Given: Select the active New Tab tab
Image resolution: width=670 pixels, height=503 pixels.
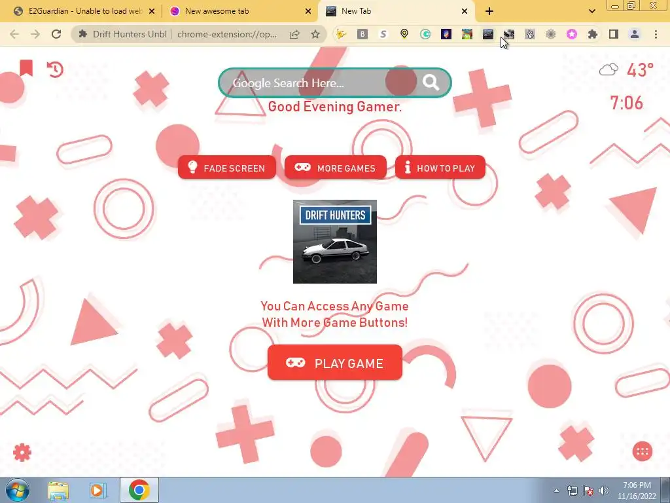Looking at the screenshot, I should [x=396, y=11].
